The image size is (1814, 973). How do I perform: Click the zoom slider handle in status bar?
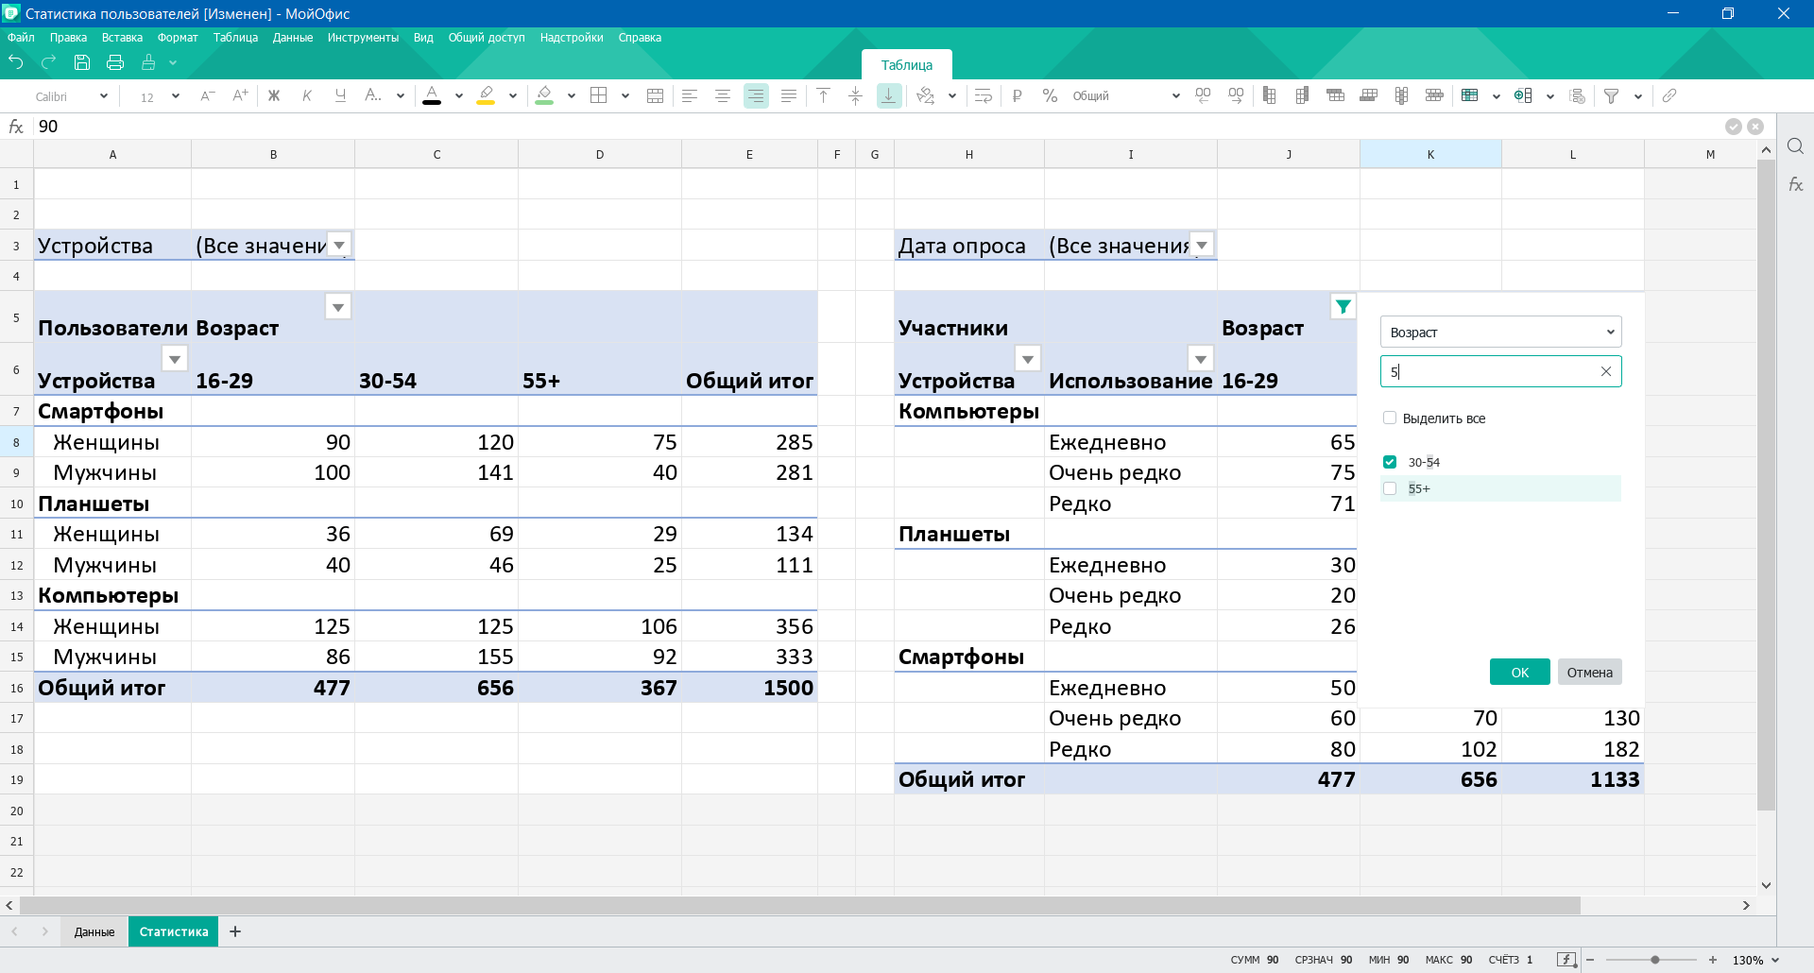(1655, 960)
